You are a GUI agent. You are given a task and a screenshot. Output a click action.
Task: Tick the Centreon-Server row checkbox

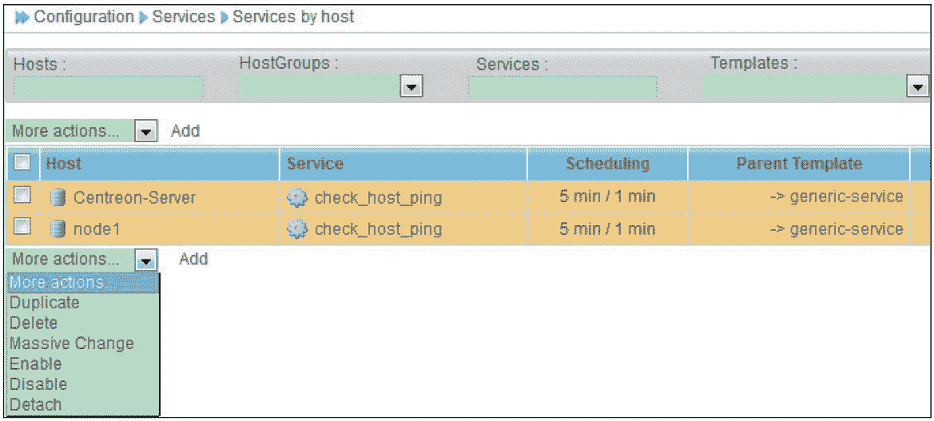coord(22,196)
